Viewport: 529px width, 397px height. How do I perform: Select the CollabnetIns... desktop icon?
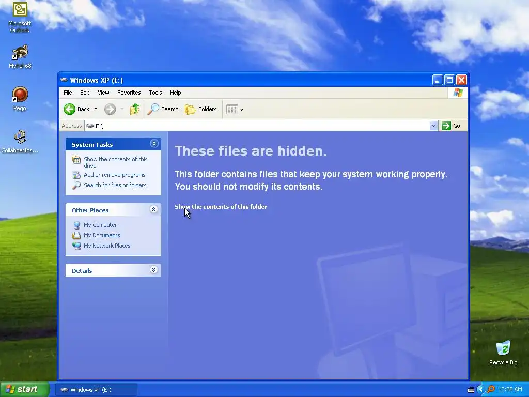[x=20, y=141]
